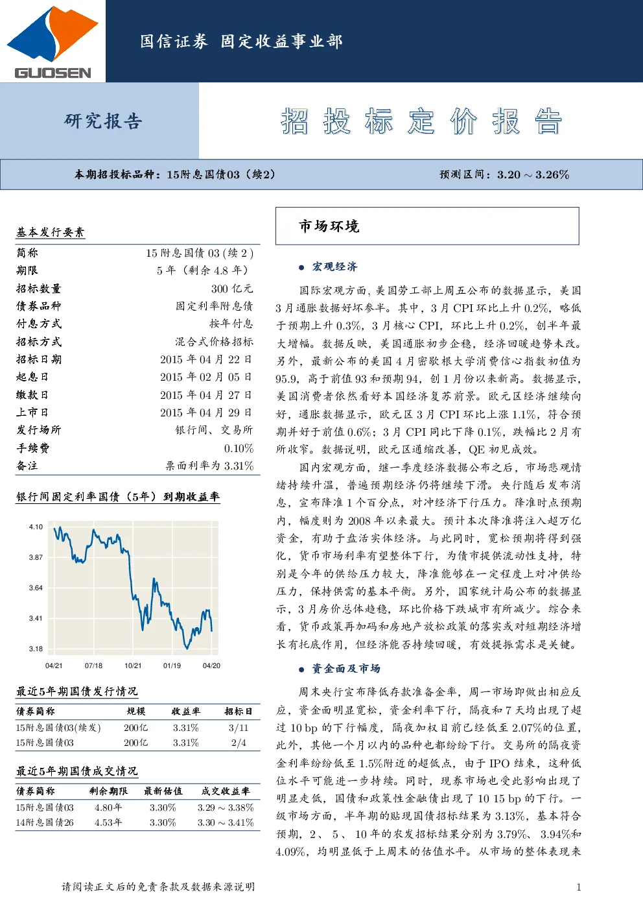Click the 市场环境 section box
The image size is (643, 910).
[427, 226]
